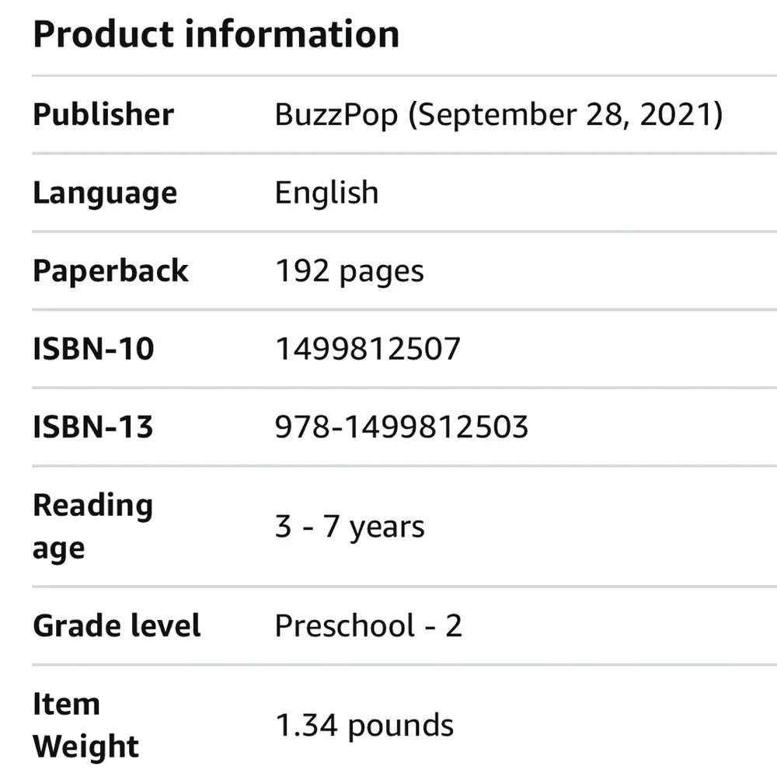777x777 pixels.
Task: Click the word Reading in the label
Action: 92,506
